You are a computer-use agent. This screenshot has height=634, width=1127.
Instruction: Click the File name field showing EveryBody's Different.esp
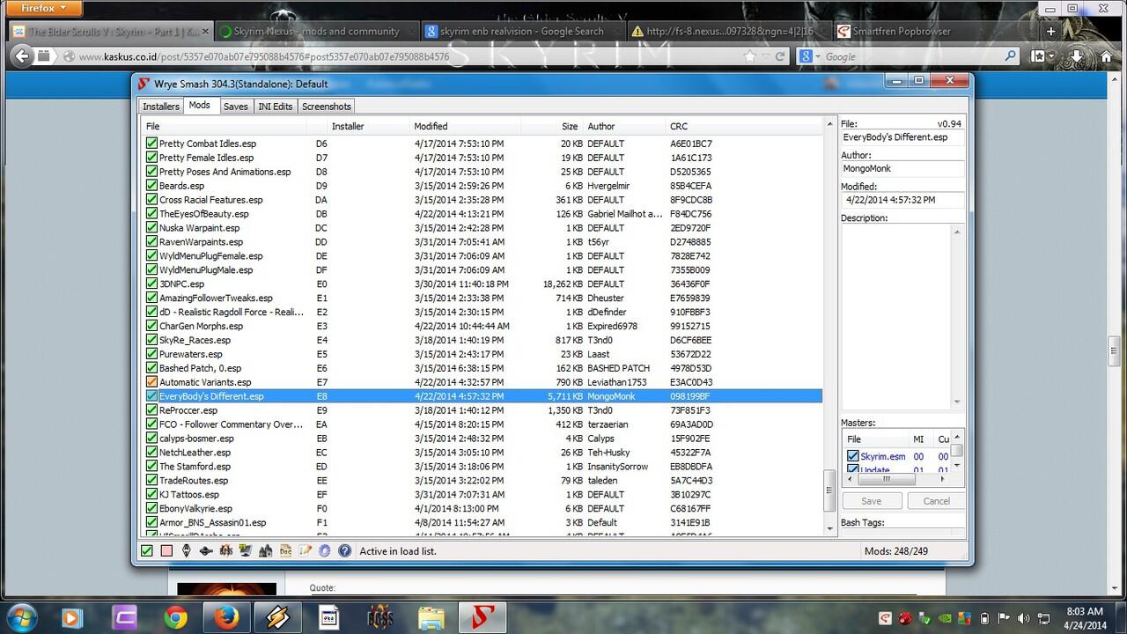902,138
